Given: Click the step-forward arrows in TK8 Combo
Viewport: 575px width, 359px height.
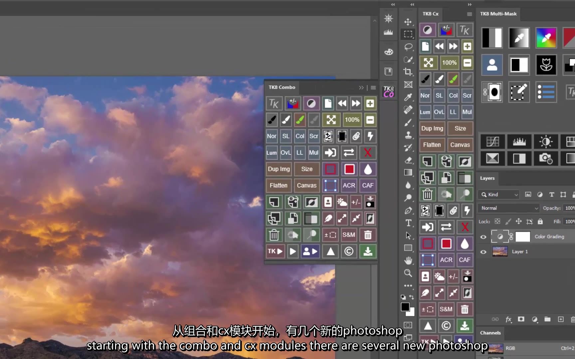Looking at the screenshot, I should pos(356,104).
